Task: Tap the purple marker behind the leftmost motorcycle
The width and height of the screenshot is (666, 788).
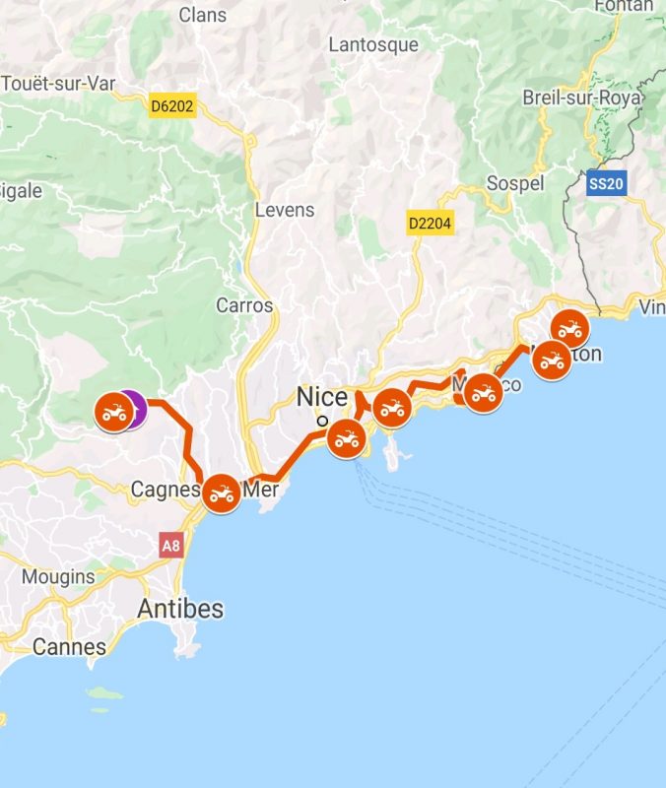Action: (x=140, y=410)
